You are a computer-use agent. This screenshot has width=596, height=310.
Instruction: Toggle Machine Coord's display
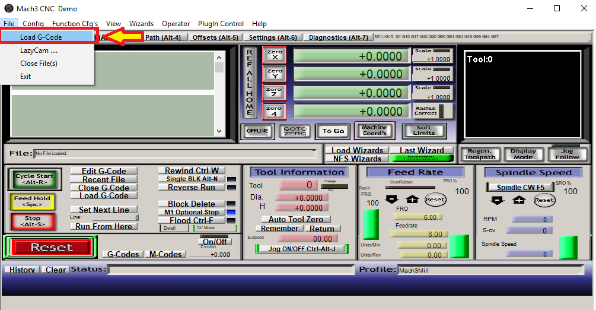(374, 130)
